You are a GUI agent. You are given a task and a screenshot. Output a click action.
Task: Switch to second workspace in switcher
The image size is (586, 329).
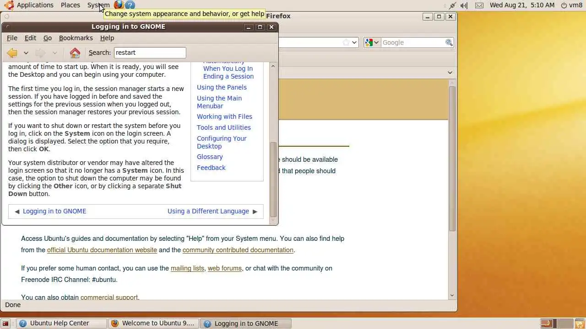click(565, 324)
